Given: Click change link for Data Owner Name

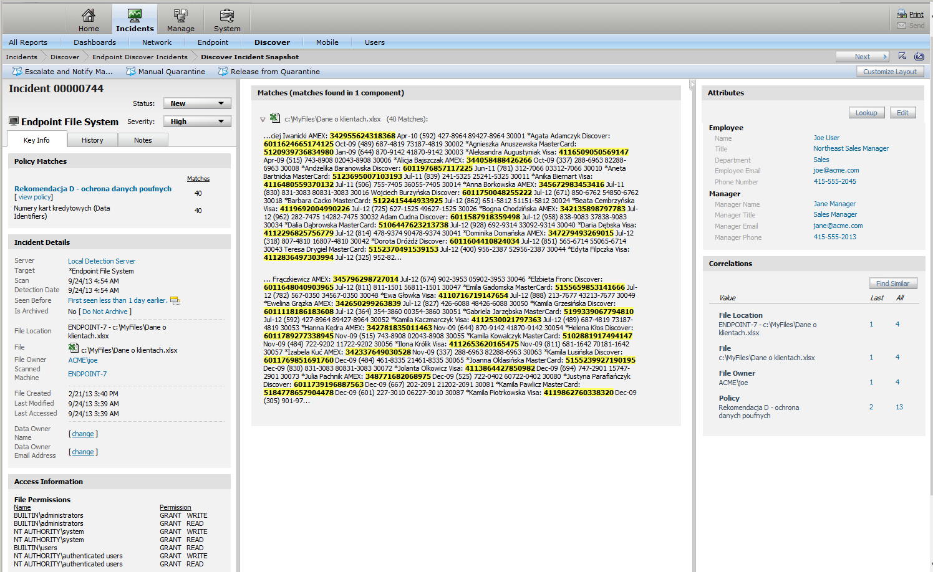Looking at the screenshot, I should [x=83, y=434].
